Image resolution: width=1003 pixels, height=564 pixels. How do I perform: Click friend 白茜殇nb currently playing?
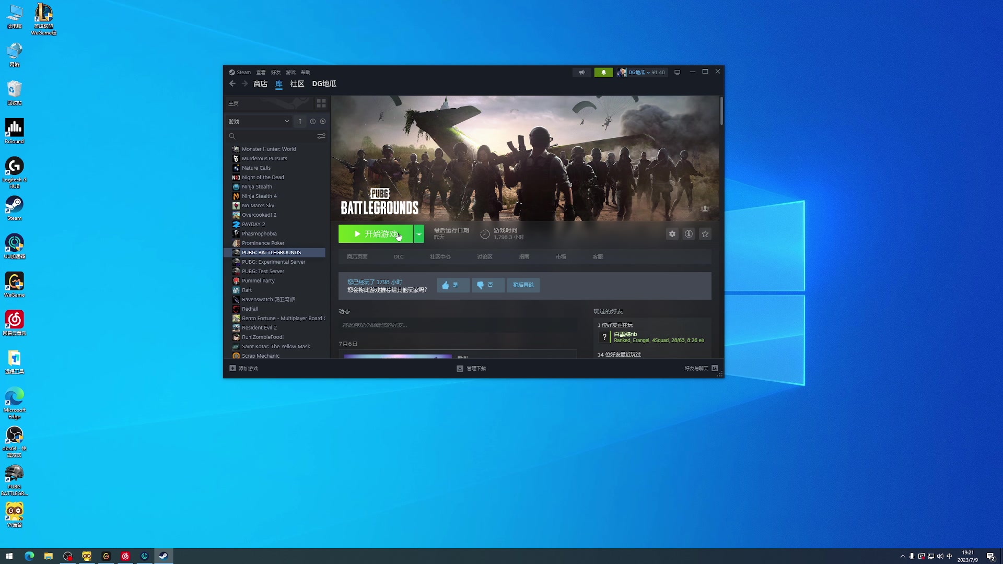652,337
